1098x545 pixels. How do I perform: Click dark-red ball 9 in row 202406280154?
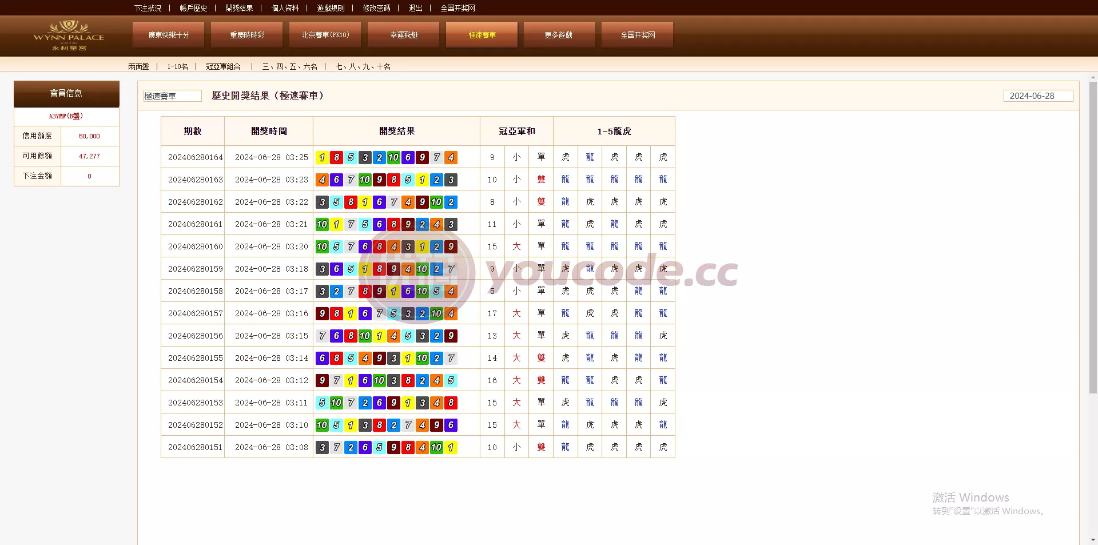click(x=322, y=380)
